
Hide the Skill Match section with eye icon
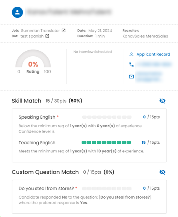click(162, 101)
